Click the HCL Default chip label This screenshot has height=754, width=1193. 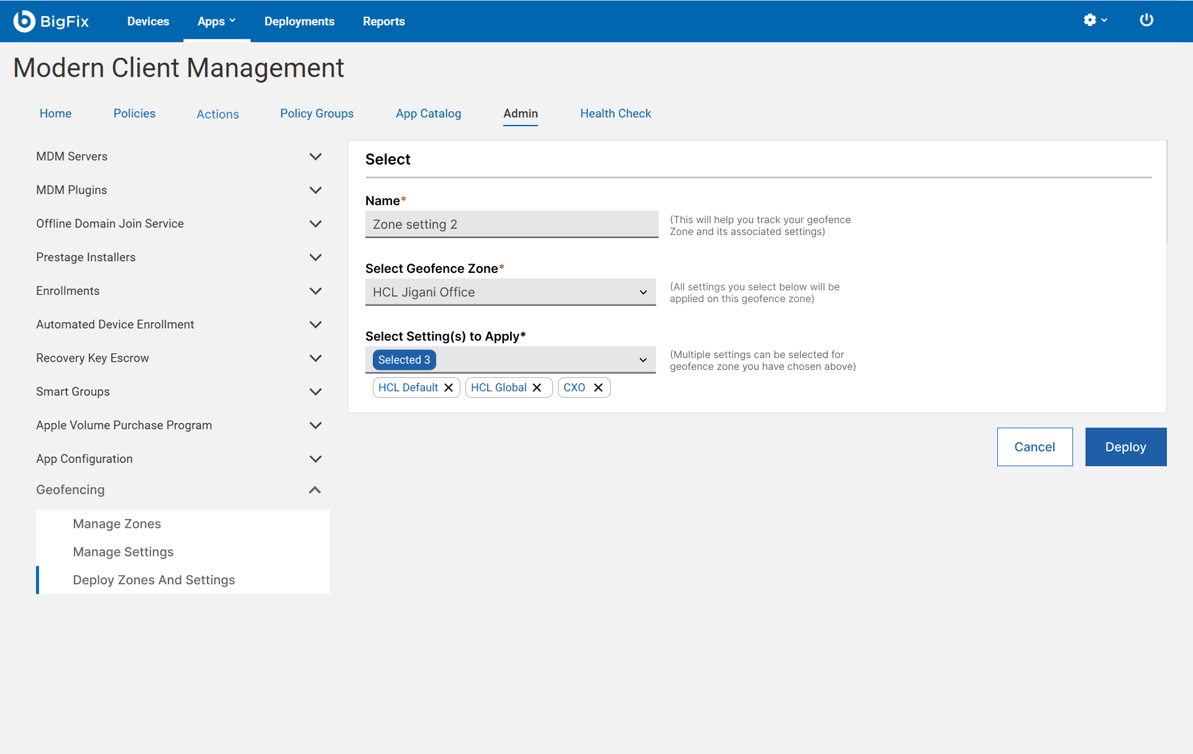[408, 388]
